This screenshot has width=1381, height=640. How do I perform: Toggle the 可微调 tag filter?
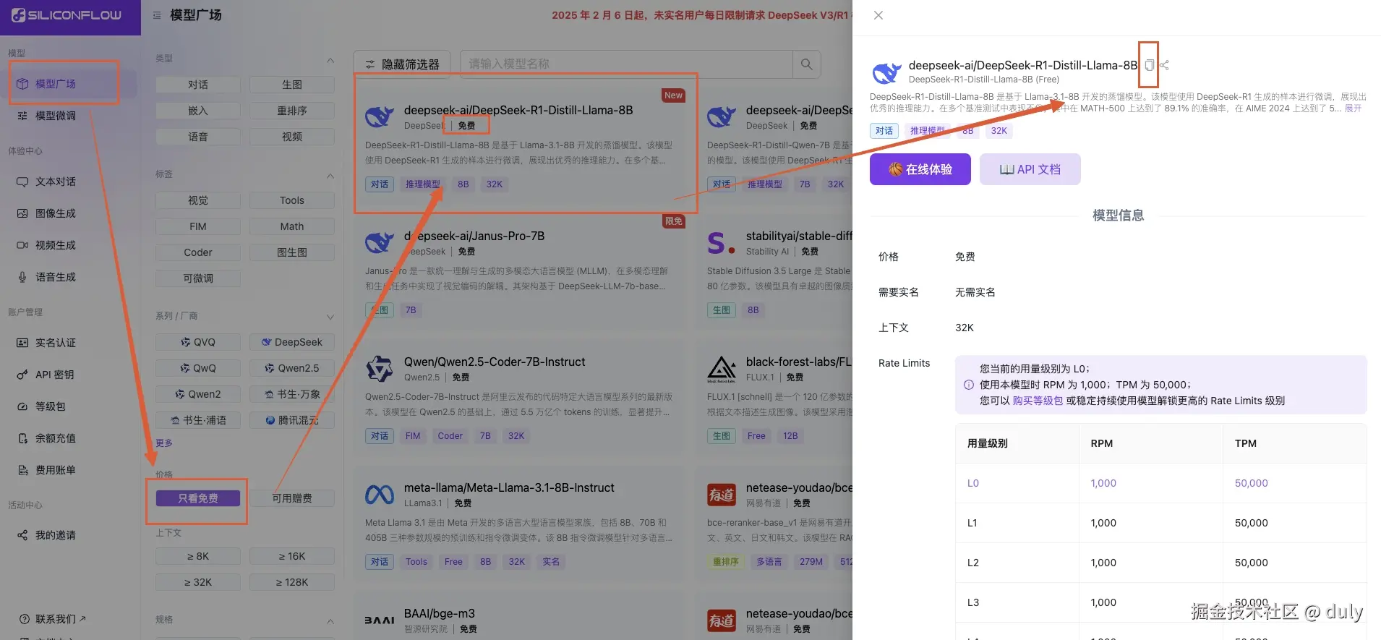tap(198, 278)
